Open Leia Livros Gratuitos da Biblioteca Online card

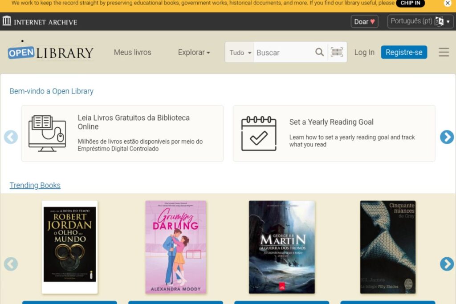pyautogui.click(x=122, y=134)
